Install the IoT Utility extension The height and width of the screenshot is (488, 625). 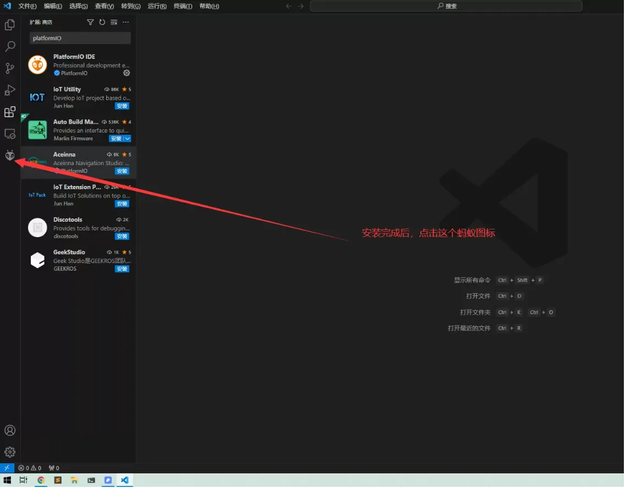tap(122, 106)
